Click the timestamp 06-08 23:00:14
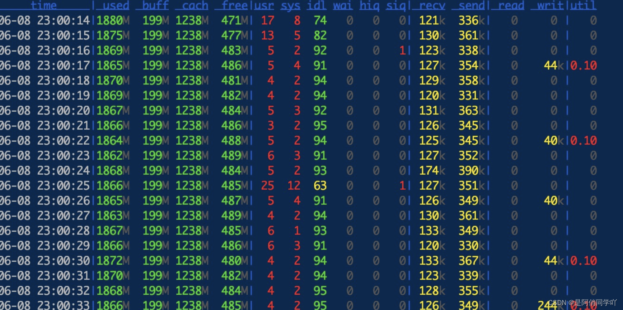 click(x=45, y=20)
